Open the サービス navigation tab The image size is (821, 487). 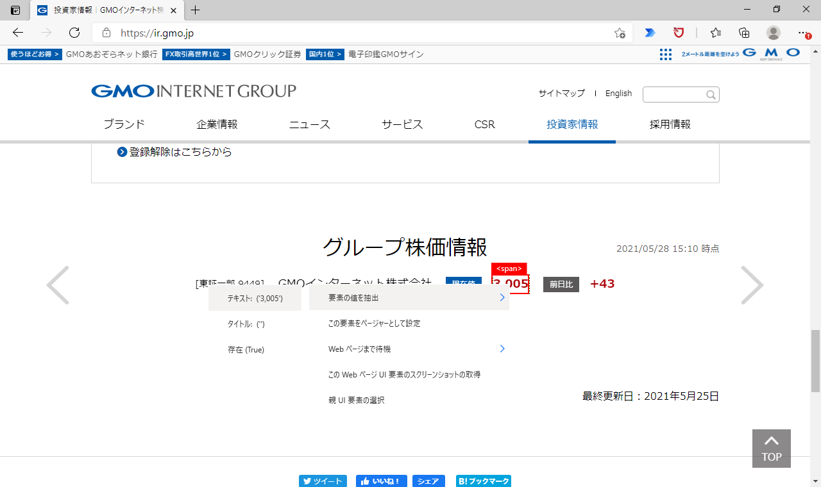(x=402, y=124)
